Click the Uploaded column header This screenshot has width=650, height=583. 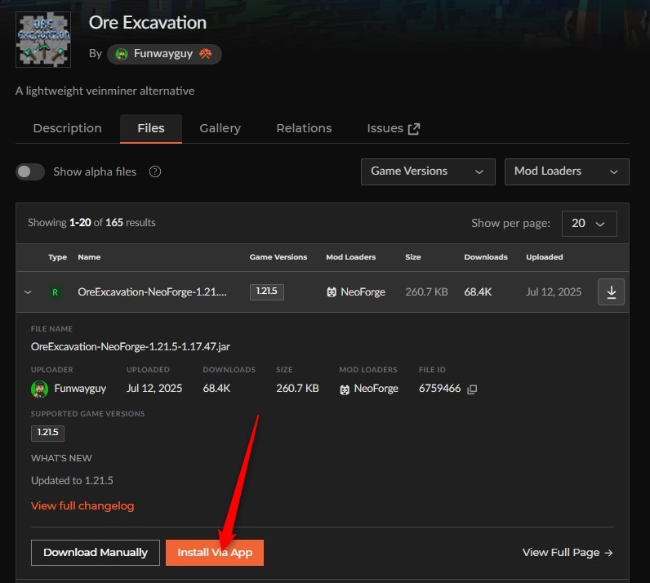pos(545,257)
